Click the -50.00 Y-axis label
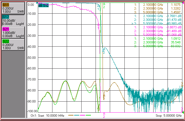 31,58
